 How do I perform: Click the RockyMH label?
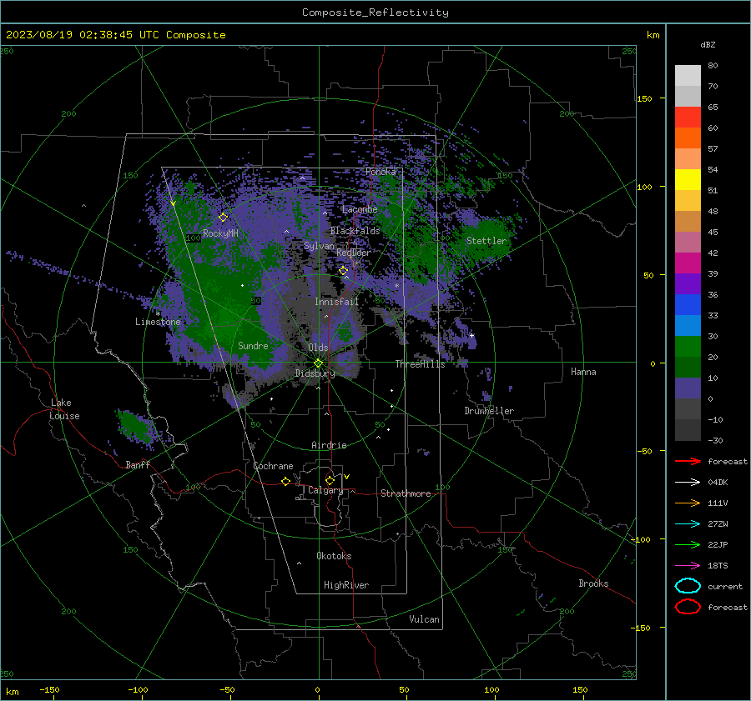pyautogui.click(x=220, y=233)
